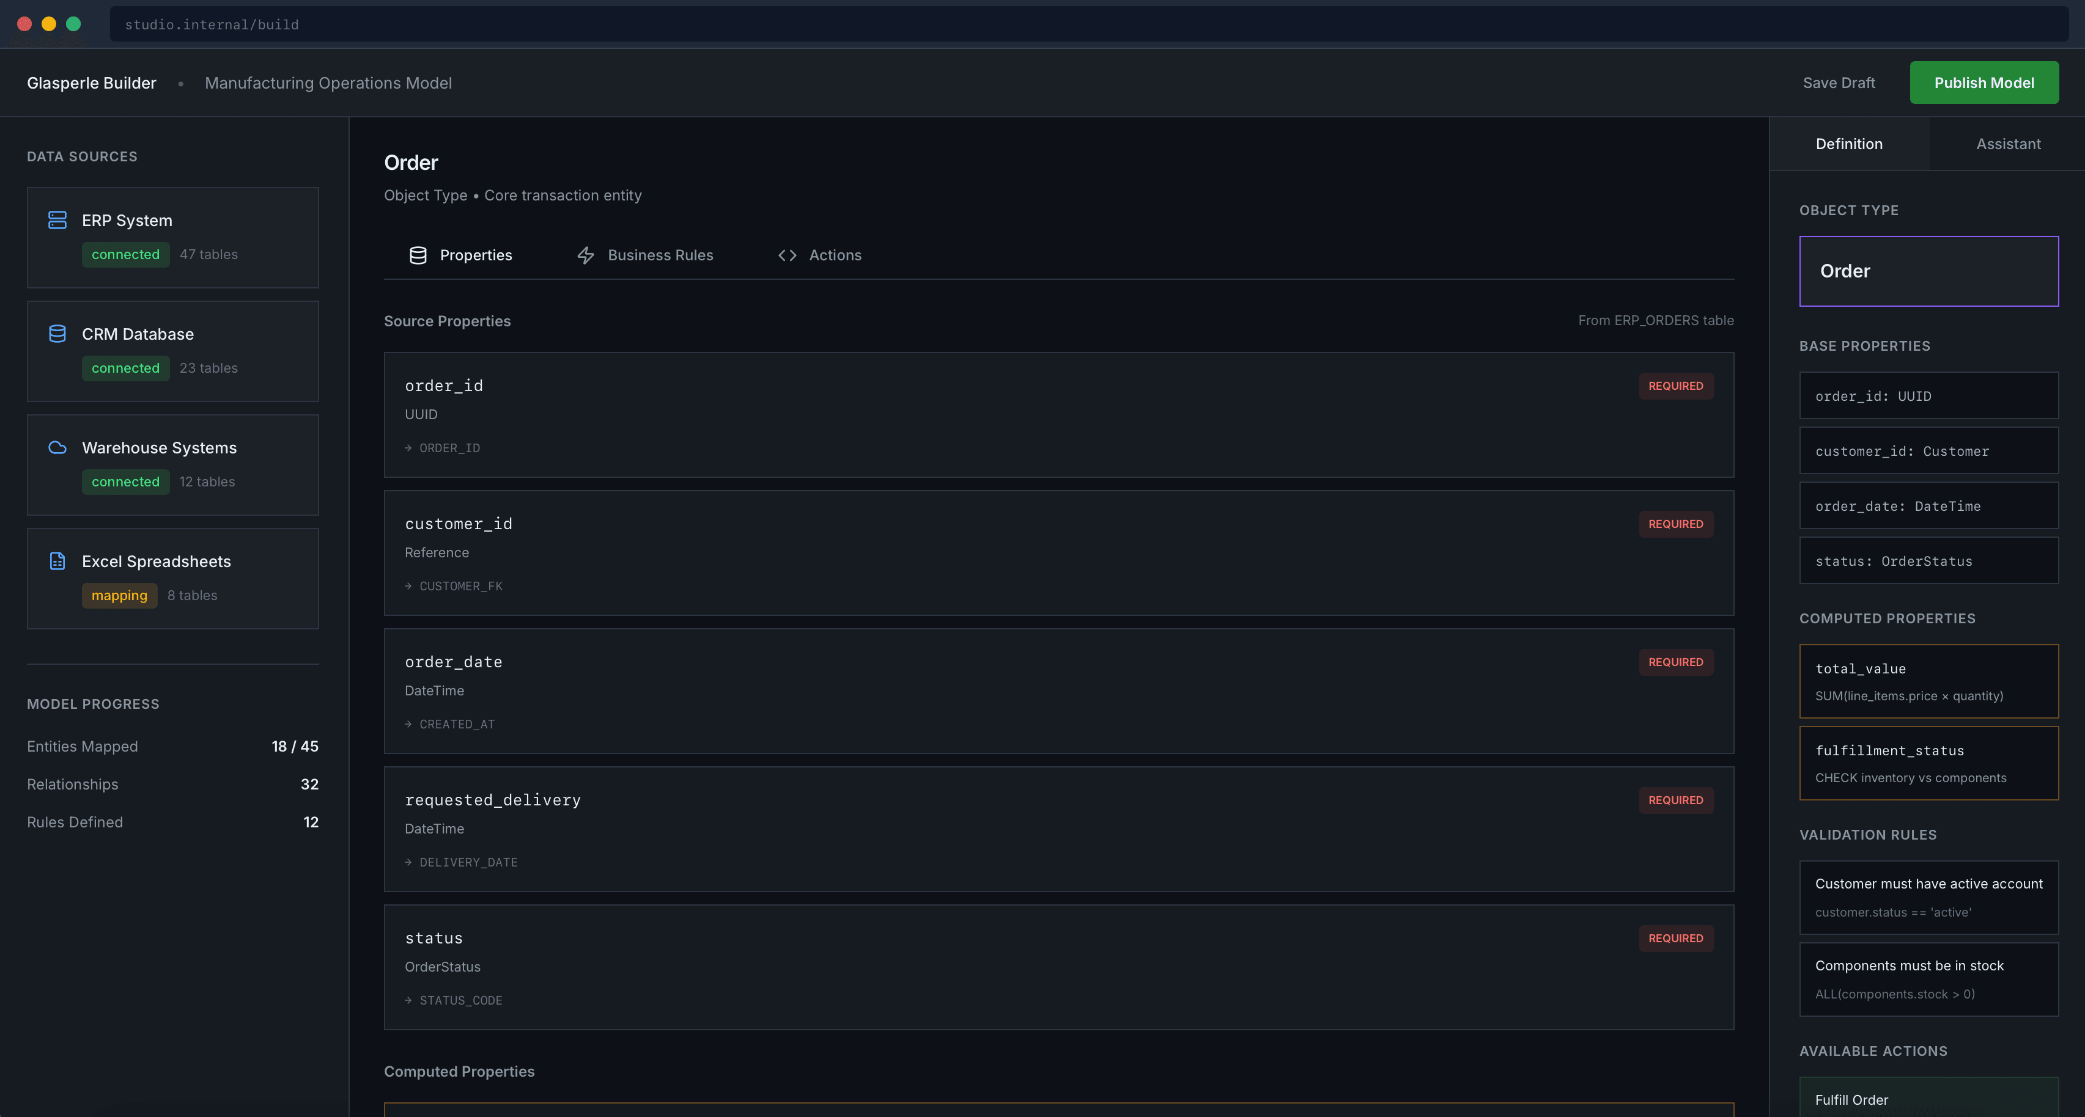This screenshot has width=2085, height=1117.
Task: Click the CRM Database icon in data sources
Action: (57, 333)
